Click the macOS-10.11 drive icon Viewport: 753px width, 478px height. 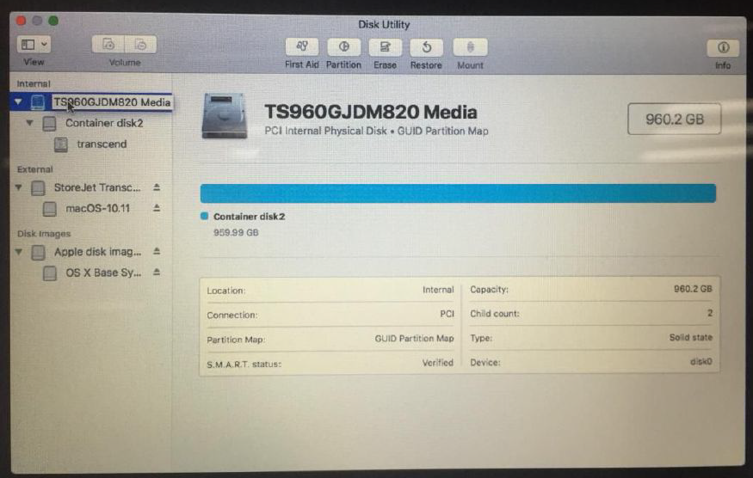[49, 209]
